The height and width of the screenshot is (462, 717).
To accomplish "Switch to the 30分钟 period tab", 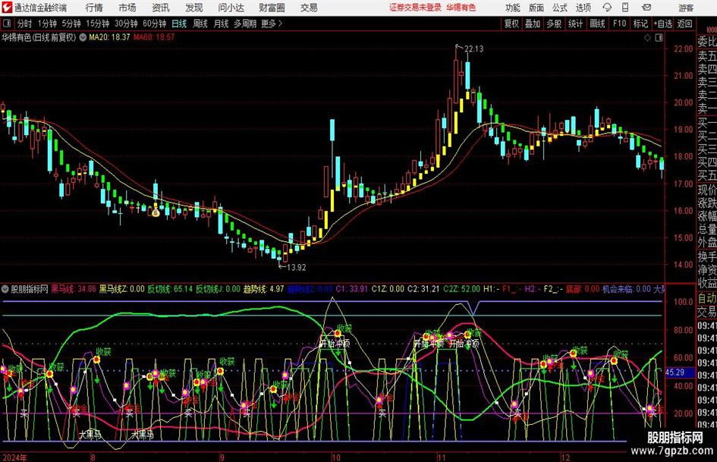I will (x=126, y=24).
